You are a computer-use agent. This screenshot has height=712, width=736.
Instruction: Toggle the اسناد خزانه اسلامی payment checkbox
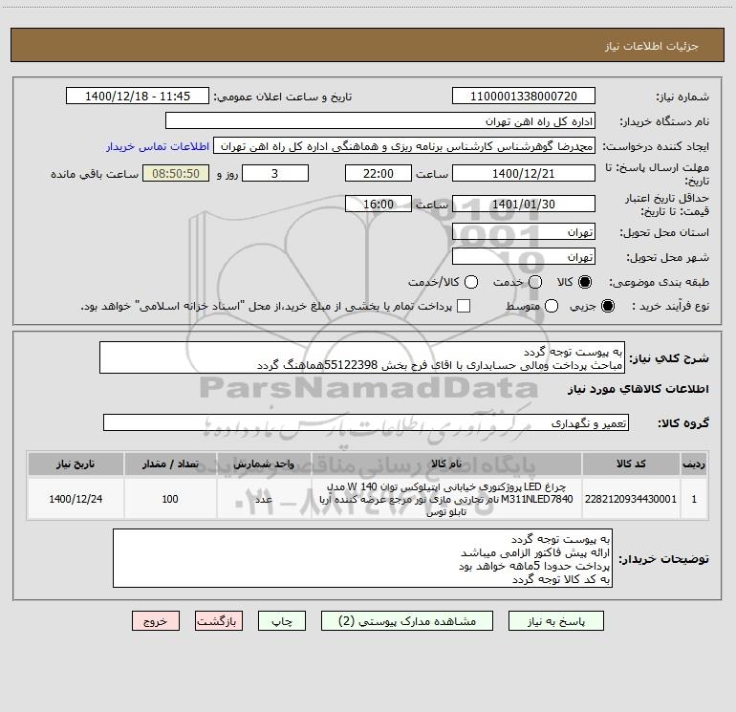click(x=464, y=306)
